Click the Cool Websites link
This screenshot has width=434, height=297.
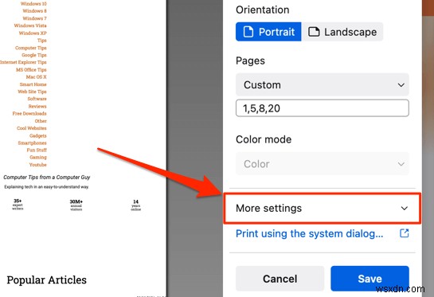pyautogui.click(x=32, y=128)
